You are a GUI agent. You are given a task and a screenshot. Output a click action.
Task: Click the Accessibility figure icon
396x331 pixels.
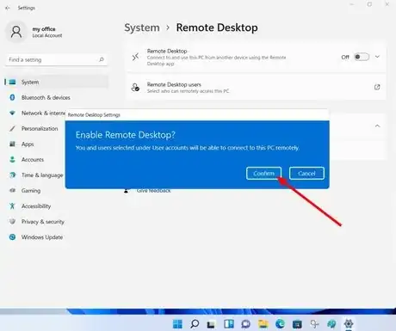tap(12, 205)
